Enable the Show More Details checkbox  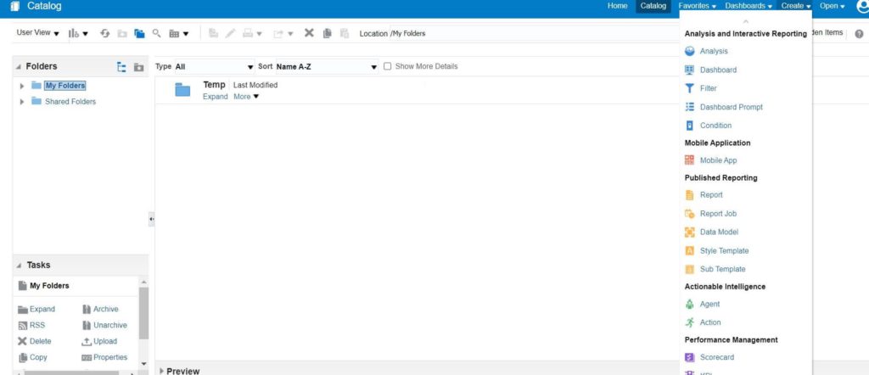coord(387,66)
